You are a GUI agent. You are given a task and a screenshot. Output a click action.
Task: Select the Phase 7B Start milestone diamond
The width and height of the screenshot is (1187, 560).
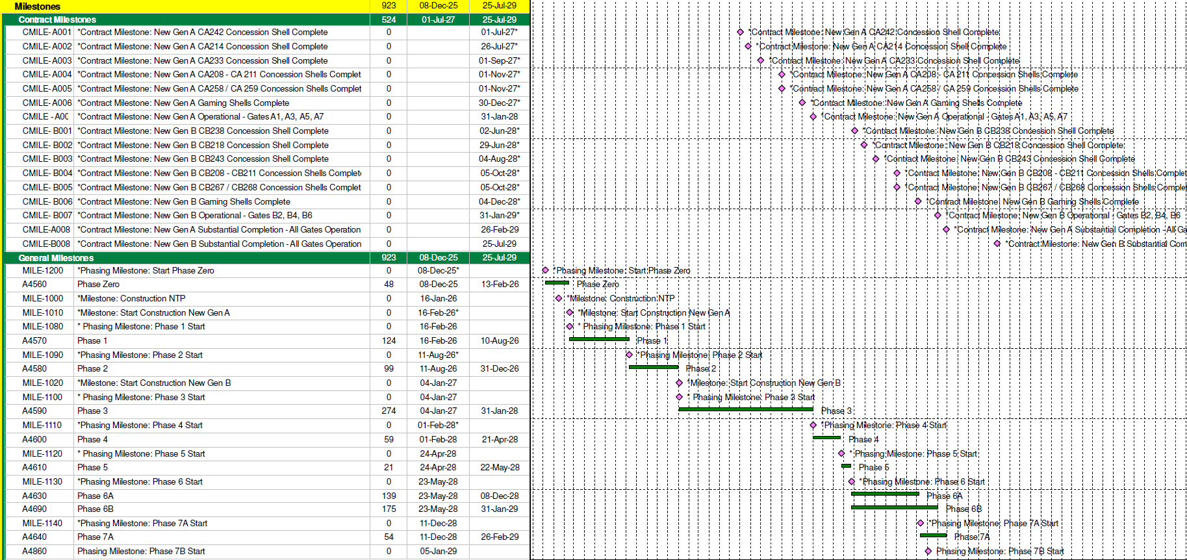coord(928,551)
